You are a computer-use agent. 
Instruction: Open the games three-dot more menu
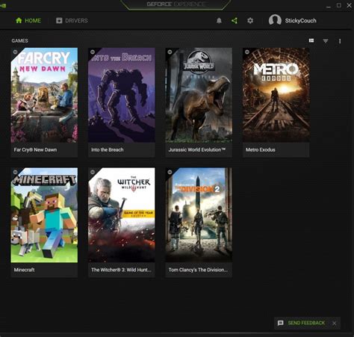(x=340, y=41)
